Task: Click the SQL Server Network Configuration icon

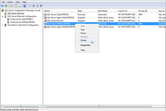Action: pyautogui.click(x=6, y=16)
